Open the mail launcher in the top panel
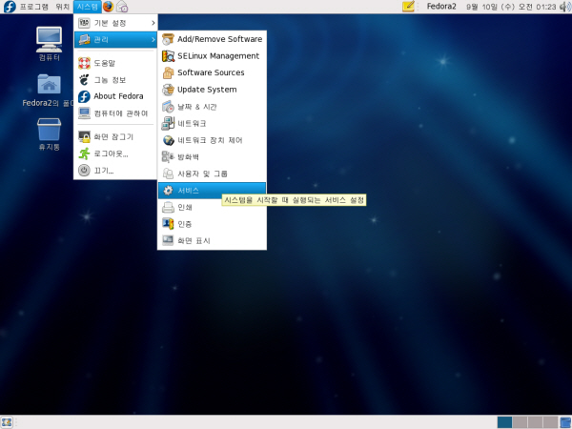572x429 pixels. click(122, 7)
